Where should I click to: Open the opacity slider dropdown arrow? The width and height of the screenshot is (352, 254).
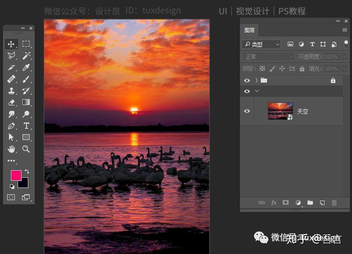pos(345,57)
